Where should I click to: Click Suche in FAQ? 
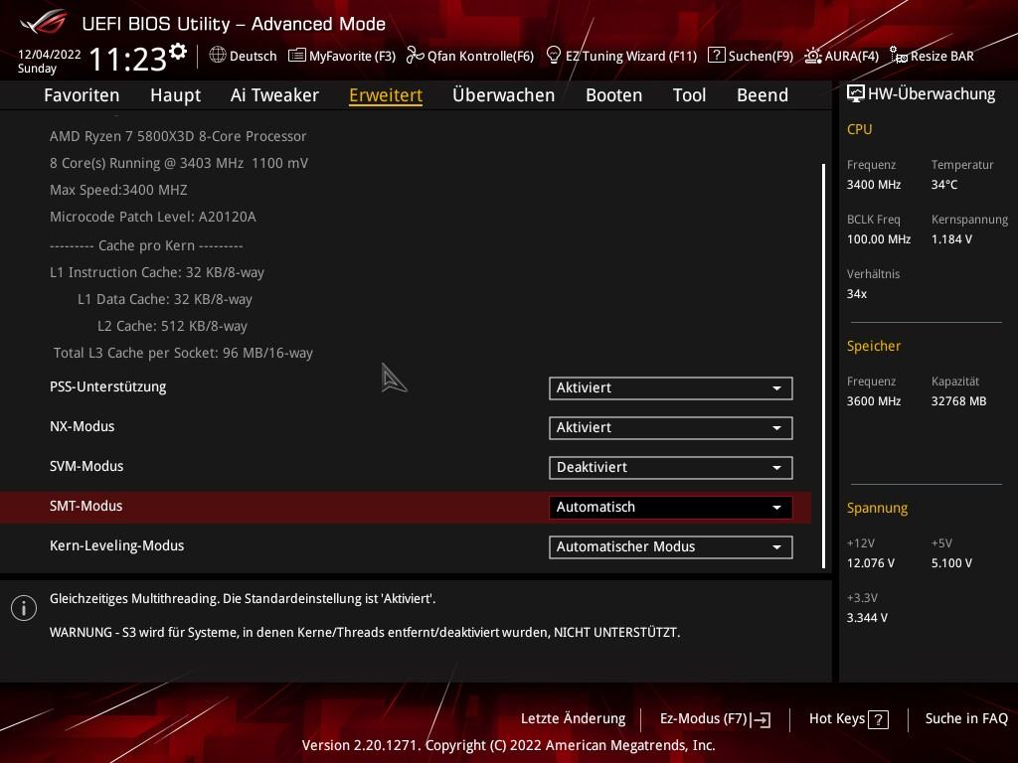point(966,719)
